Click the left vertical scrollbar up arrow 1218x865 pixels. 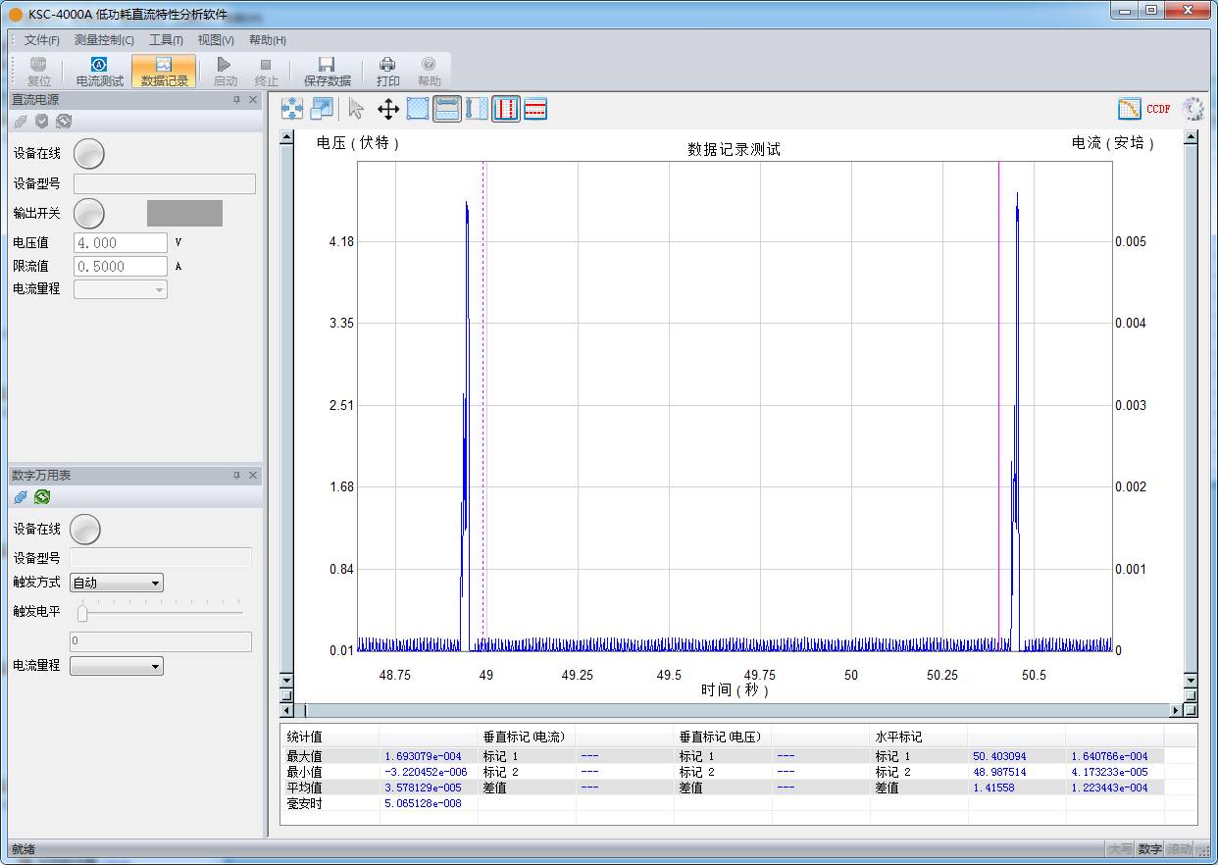click(287, 138)
